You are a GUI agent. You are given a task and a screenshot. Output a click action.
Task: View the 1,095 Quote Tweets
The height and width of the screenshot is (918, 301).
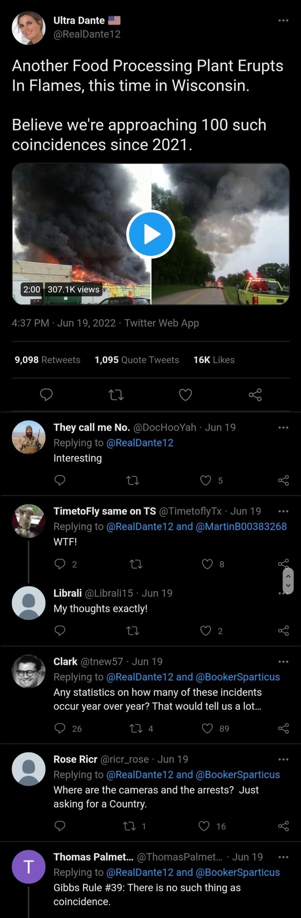137,360
